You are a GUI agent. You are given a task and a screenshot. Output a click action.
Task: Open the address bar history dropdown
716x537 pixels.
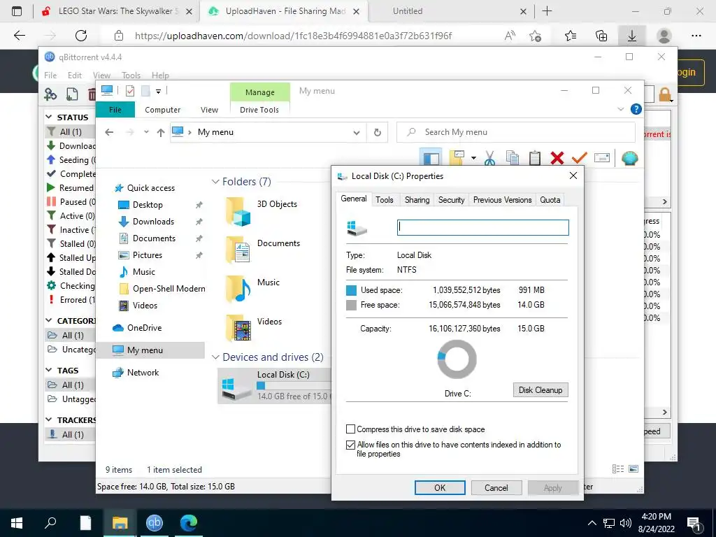tap(356, 132)
